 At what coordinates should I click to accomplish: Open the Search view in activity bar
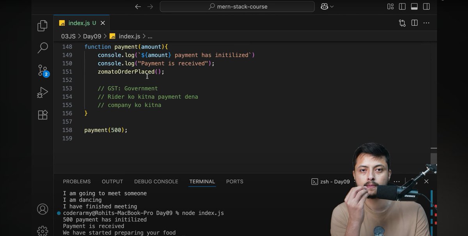[x=42, y=48]
